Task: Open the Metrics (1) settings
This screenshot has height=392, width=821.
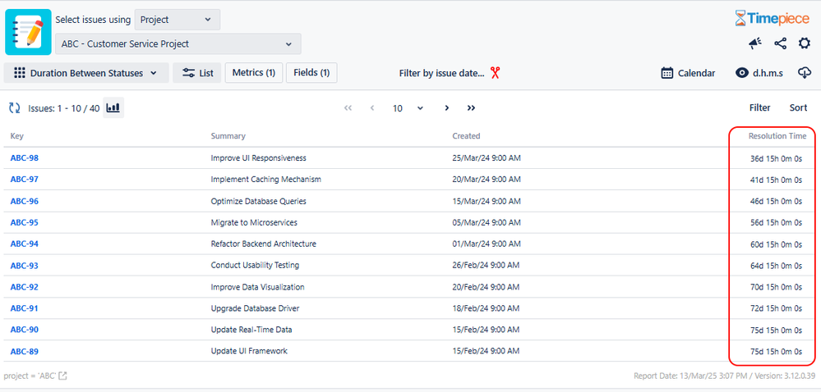Action: 254,73
